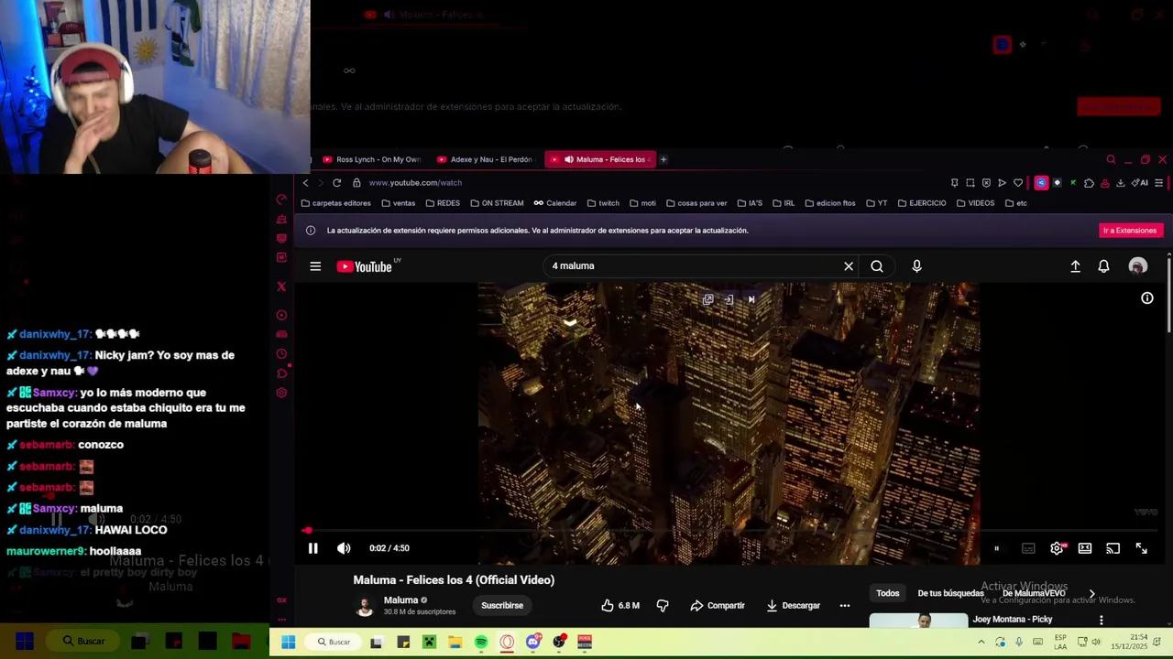Cast the video to a TV
Image resolution: width=1173 pixels, height=659 pixels.
click(1113, 548)
